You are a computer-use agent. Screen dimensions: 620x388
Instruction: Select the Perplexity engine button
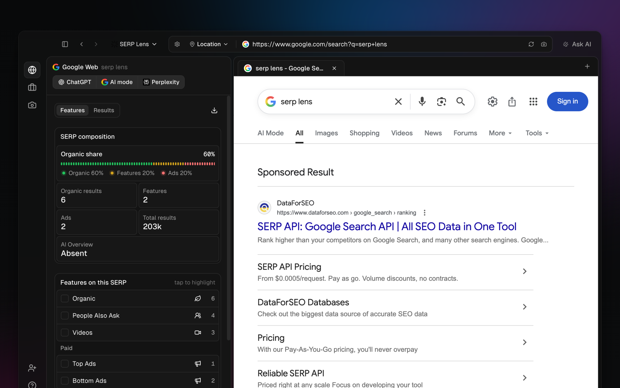pyautogui.click(x=161, y=82)
